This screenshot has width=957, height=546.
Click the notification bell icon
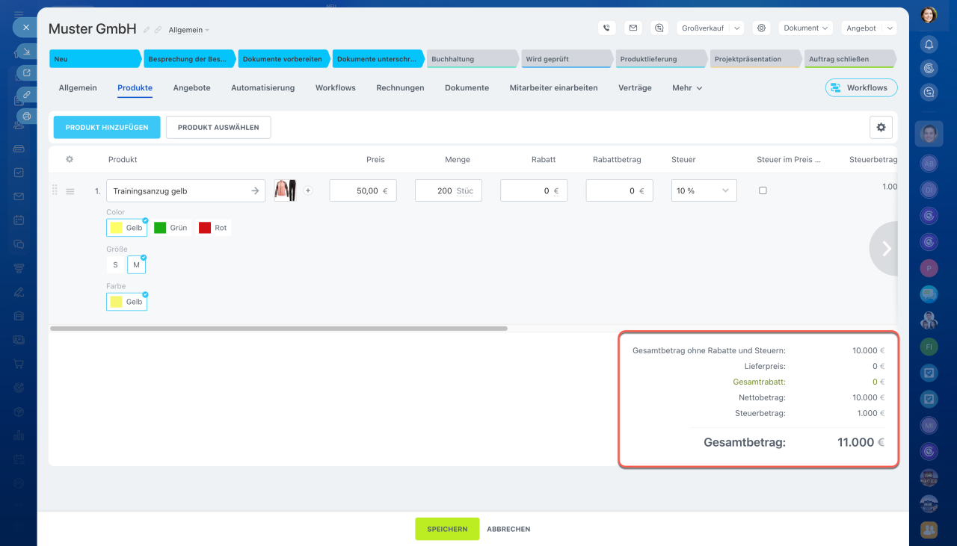pyautogui.click(x=929, y=45)
